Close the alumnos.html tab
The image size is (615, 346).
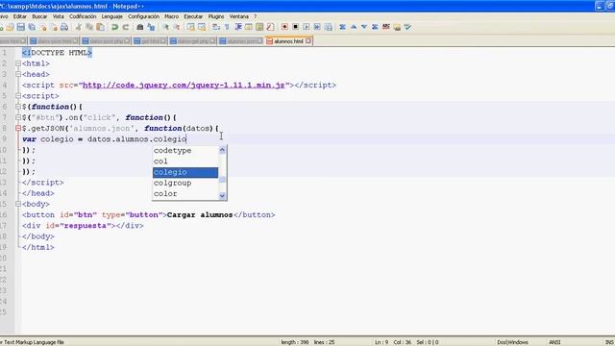308,40
